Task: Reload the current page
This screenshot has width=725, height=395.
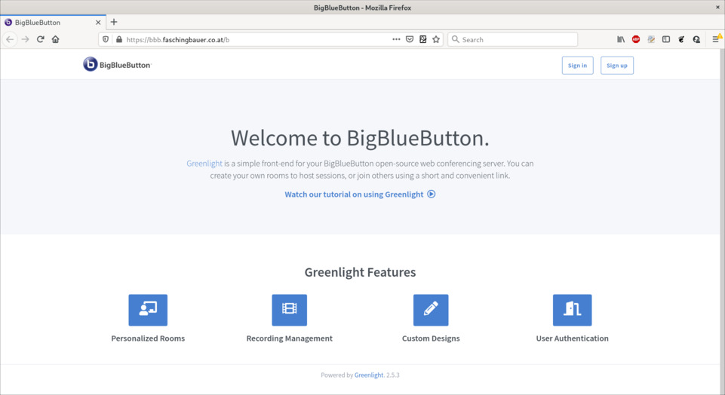Action: click(41, 39)
